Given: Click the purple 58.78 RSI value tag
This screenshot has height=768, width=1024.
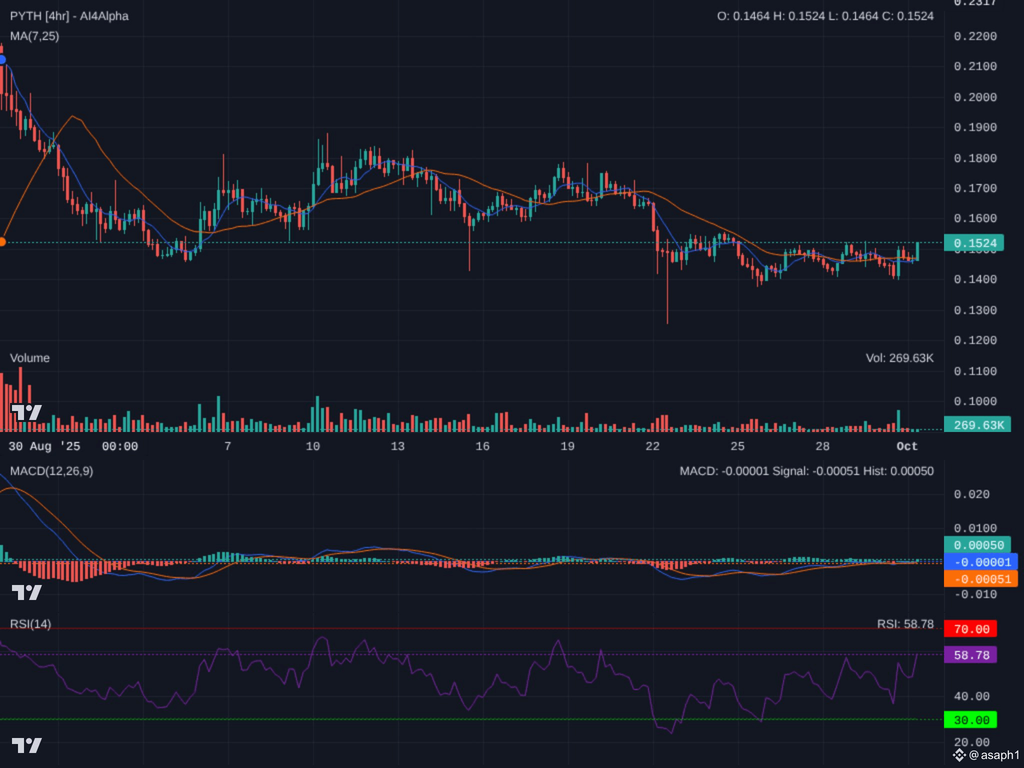Looking at the screenshot, I should pos(970,655).
